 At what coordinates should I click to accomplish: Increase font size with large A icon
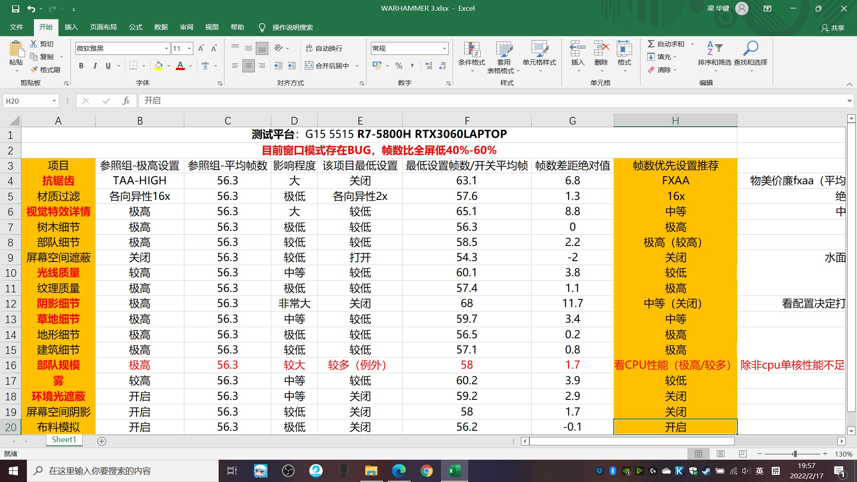click(201, 48)
